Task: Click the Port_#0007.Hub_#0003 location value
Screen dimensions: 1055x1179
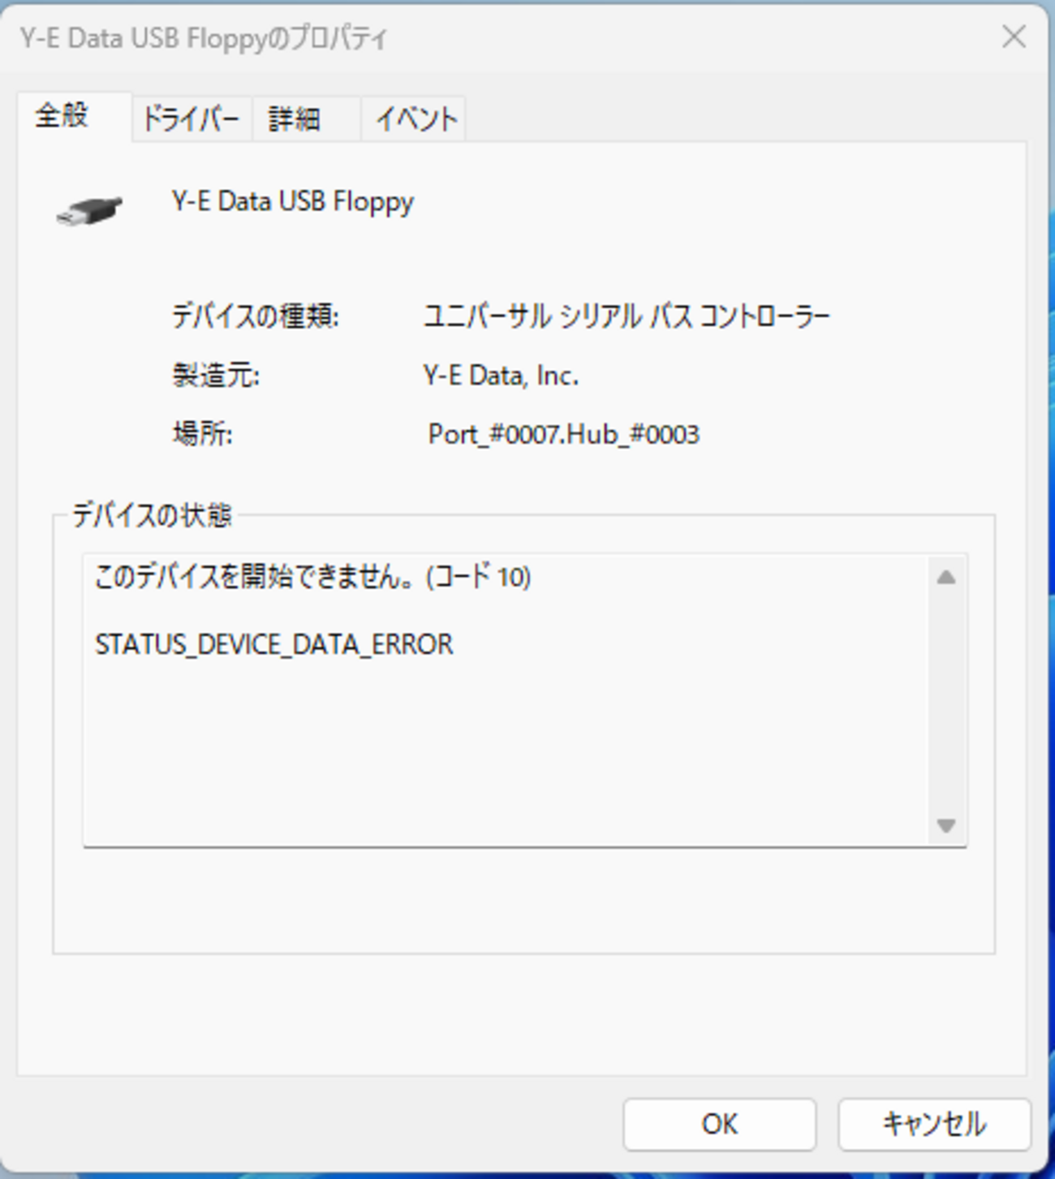Action: click(x=563, y=435)
